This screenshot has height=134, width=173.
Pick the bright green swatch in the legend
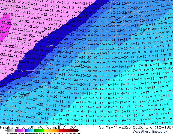point(43,131)
